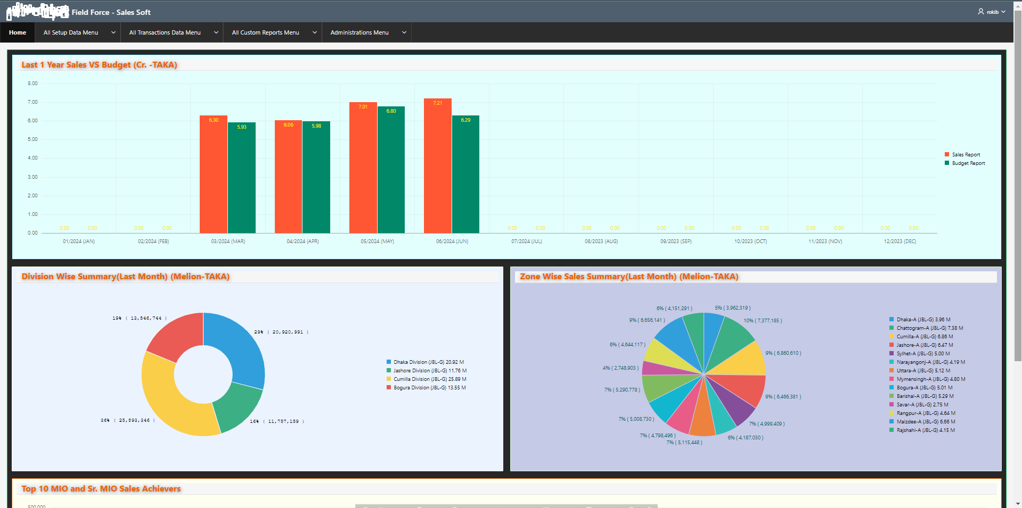Image resolution: width=1022 pixels, height=508 pixels.
Task: Select the 04/2024 budget bar 5.98
Action: click(x=316, y=177)
